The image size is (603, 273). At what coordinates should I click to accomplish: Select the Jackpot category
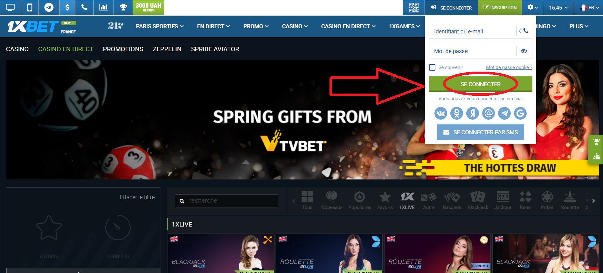click(503, 200)
